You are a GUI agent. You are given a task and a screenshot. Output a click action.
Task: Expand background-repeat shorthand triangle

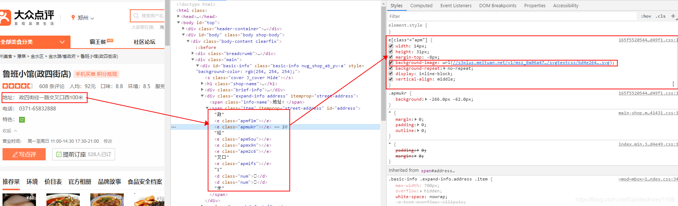pos(445,68)
